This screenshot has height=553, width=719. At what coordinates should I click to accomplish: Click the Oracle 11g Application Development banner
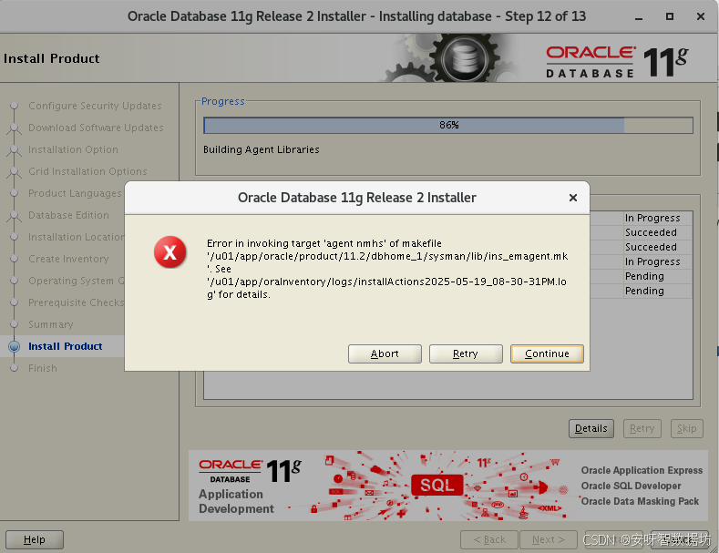pyautogui.click(x=448, y=486)
